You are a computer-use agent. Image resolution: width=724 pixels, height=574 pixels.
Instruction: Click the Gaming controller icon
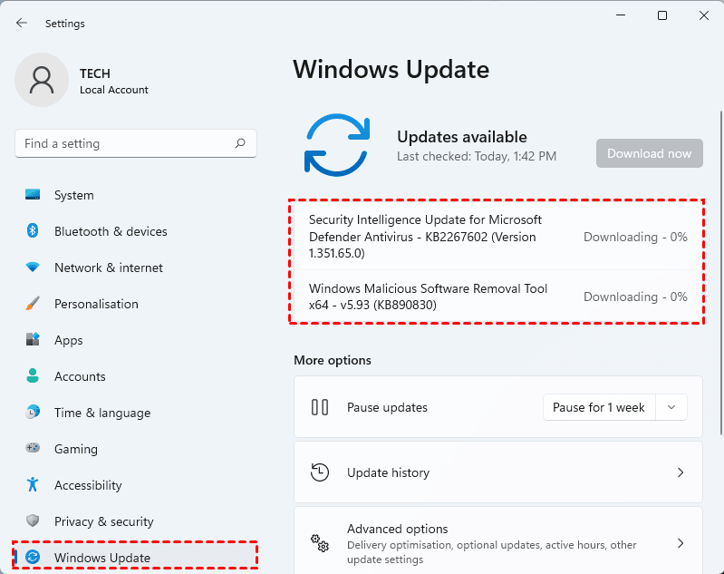33,448
